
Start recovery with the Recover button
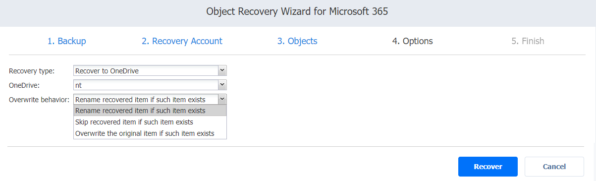pos(488,167)
